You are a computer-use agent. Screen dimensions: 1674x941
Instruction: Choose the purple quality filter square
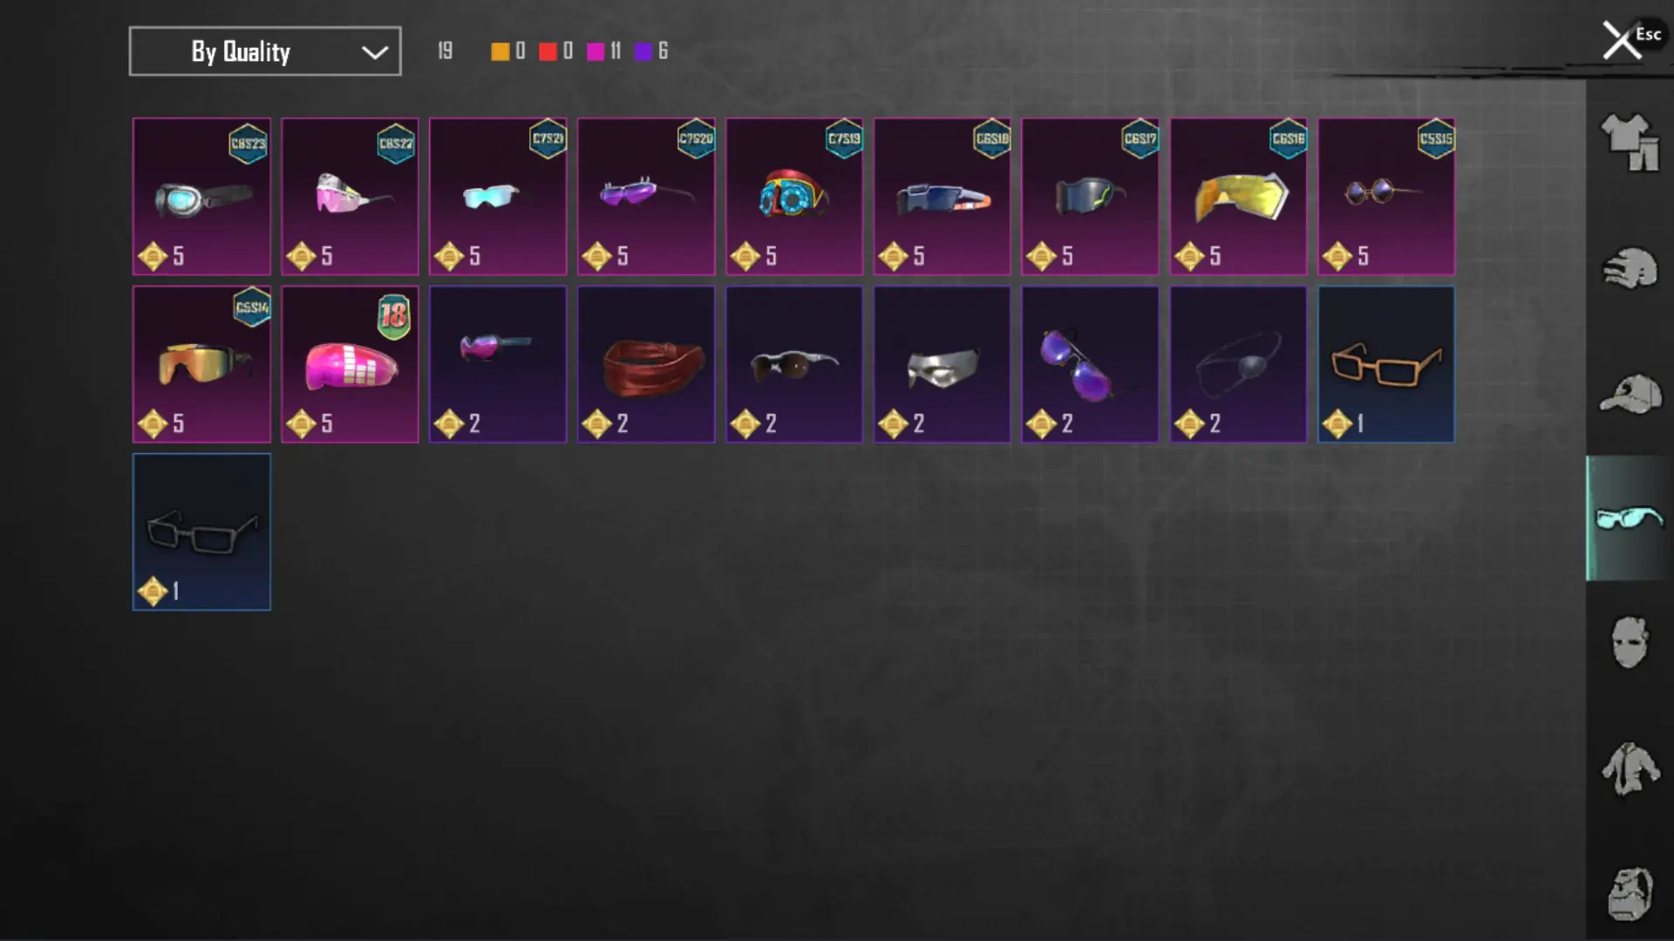click(x=643, y=51)
